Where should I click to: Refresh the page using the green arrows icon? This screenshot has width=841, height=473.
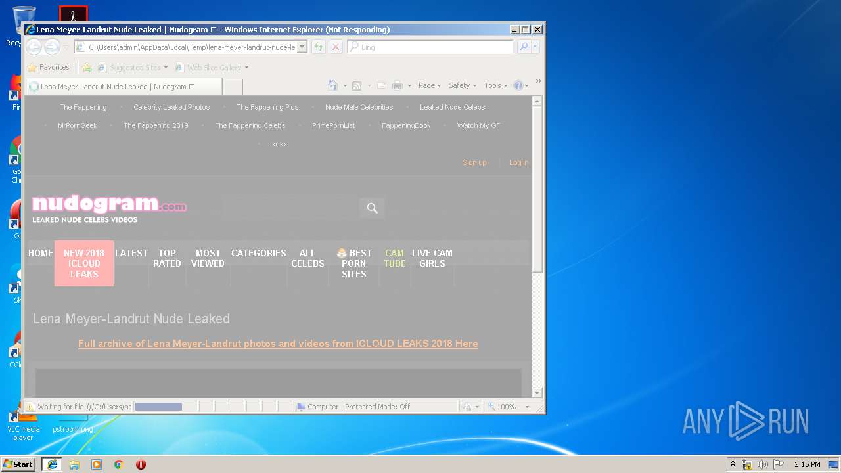click(x=319, y=47)
